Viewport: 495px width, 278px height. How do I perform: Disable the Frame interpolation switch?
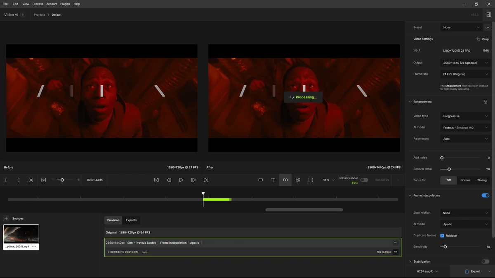485,196
